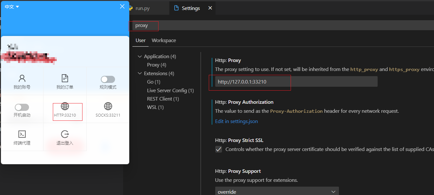
Task: Open the Http: Proxy Support override dropdown
Action: click(277, 191)
